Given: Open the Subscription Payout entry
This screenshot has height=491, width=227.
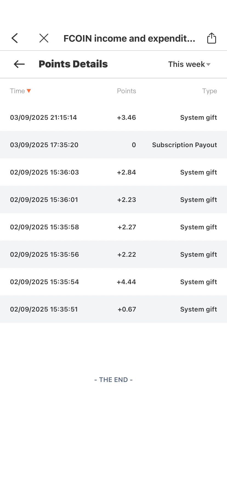Looking at the screenshot, I should [113, 145].
